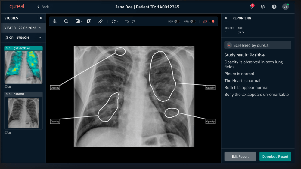Click the Download Report button
301x169 pixels.
275,156
